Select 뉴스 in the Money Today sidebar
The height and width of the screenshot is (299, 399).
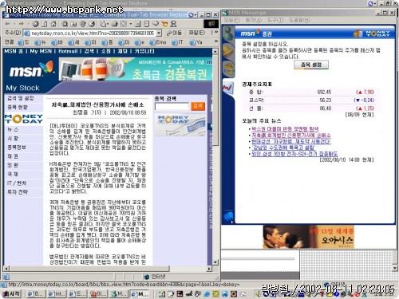tap(13, 129)
